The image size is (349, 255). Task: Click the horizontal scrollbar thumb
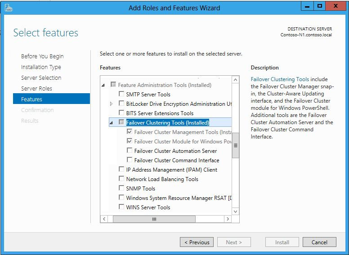coord(154,219)
